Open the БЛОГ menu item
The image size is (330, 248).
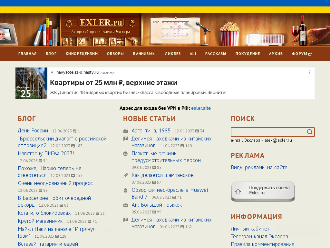pos(51,54)
